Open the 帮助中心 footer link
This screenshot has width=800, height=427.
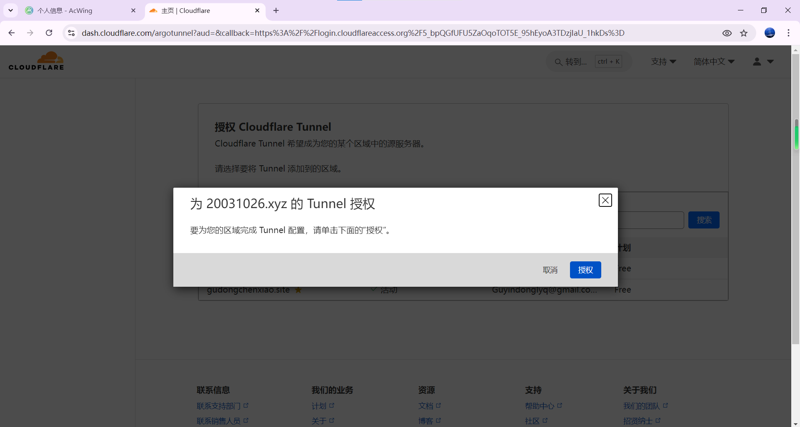[544, 406]
